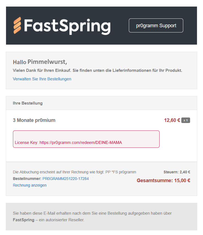Click the bold FastSpring text in footer
Viewport: 203px width, 235px height.
coord(24,220)
